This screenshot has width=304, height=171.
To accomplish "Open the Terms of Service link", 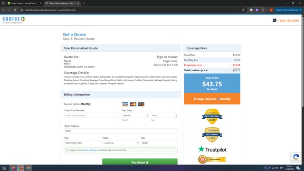I will [x=90, y=150].
